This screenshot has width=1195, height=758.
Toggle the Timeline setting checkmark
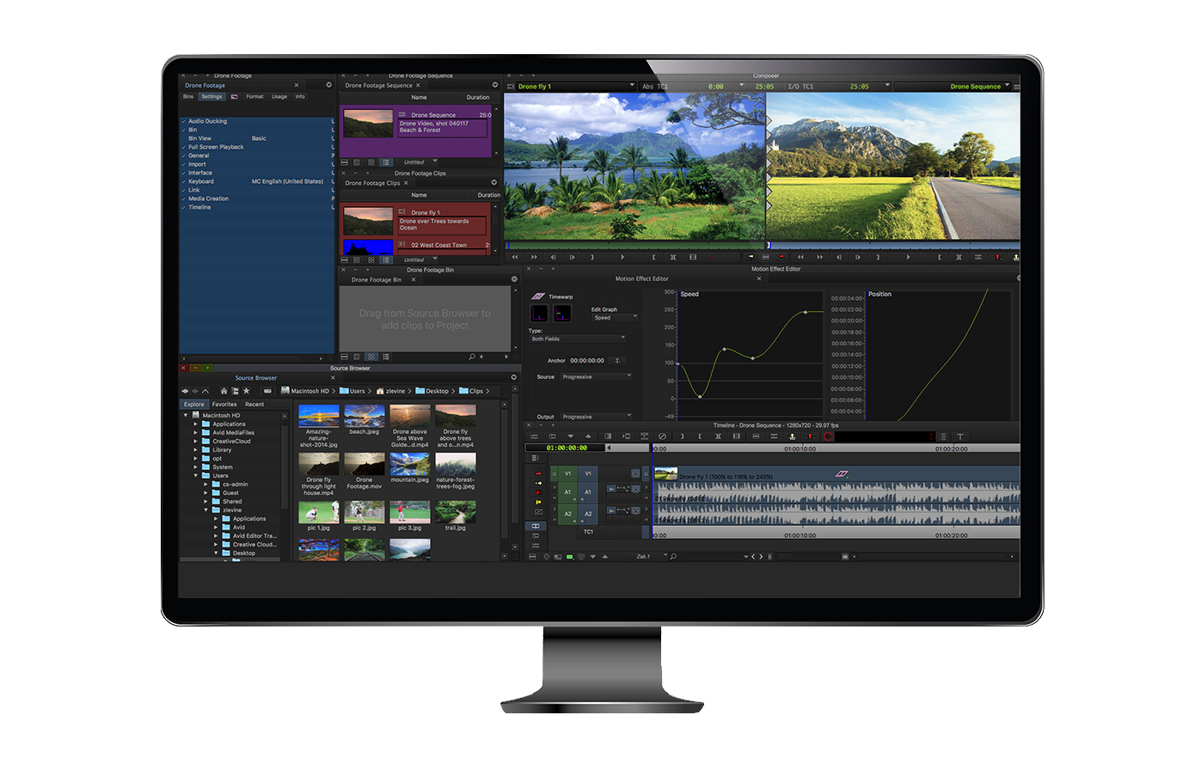(184, 207)
